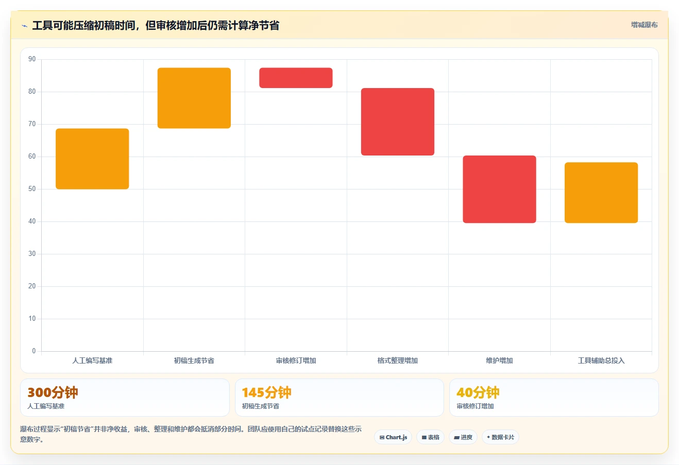
Task: Click the footer note starting with 瀑布过程显示
Action: coord(191,434)
